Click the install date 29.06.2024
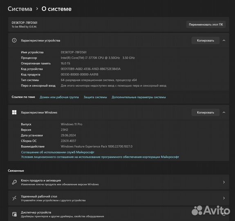The image size is (235, 221). pyautogui.click(x=68, y=135)
